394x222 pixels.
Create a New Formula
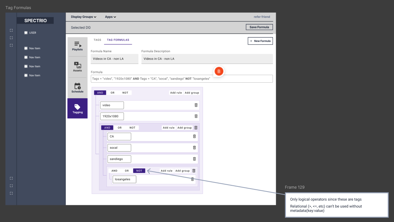pos(260,41)
